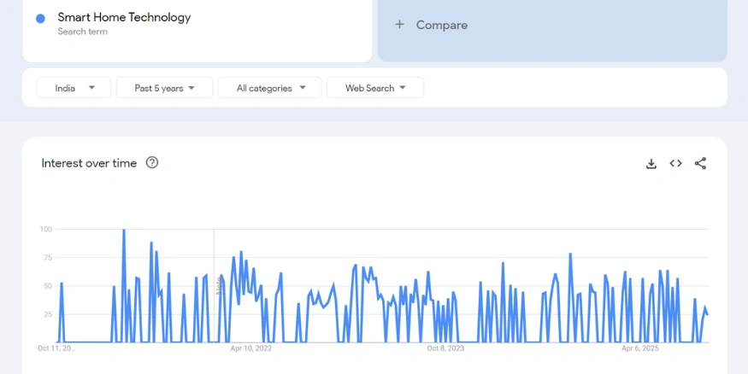
Task: Click the 'Apr 10, 2022' axis label
Action: [x=251, y=348]
